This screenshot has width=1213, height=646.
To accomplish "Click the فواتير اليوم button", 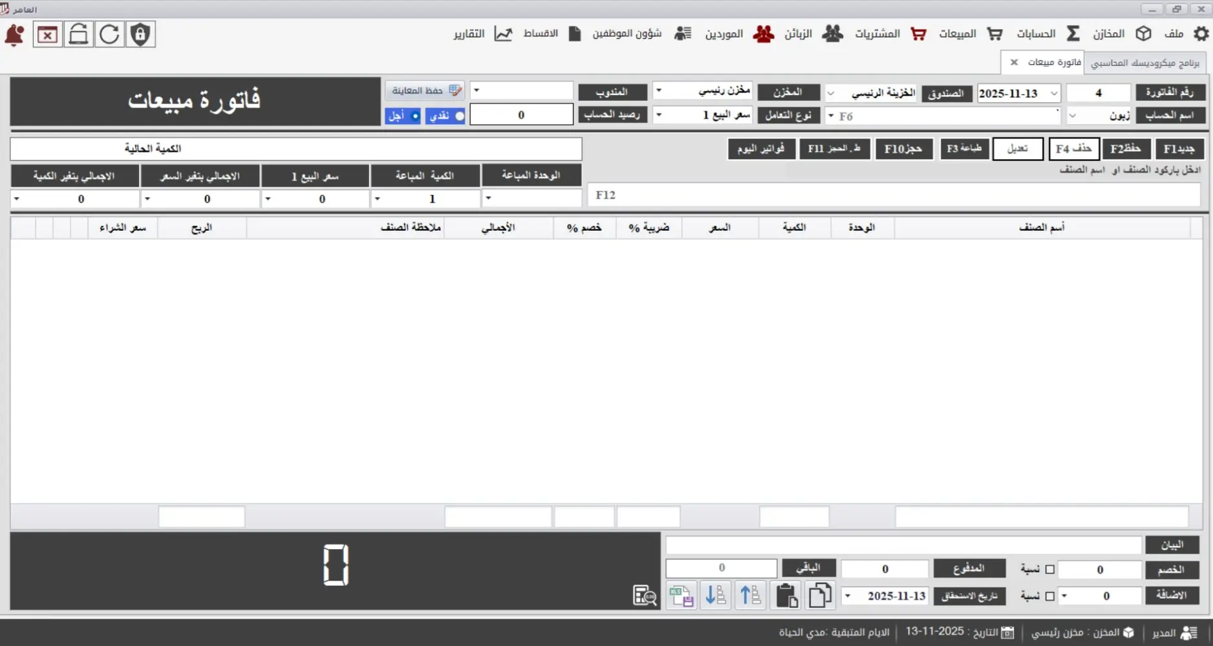I will coord(761,149).
